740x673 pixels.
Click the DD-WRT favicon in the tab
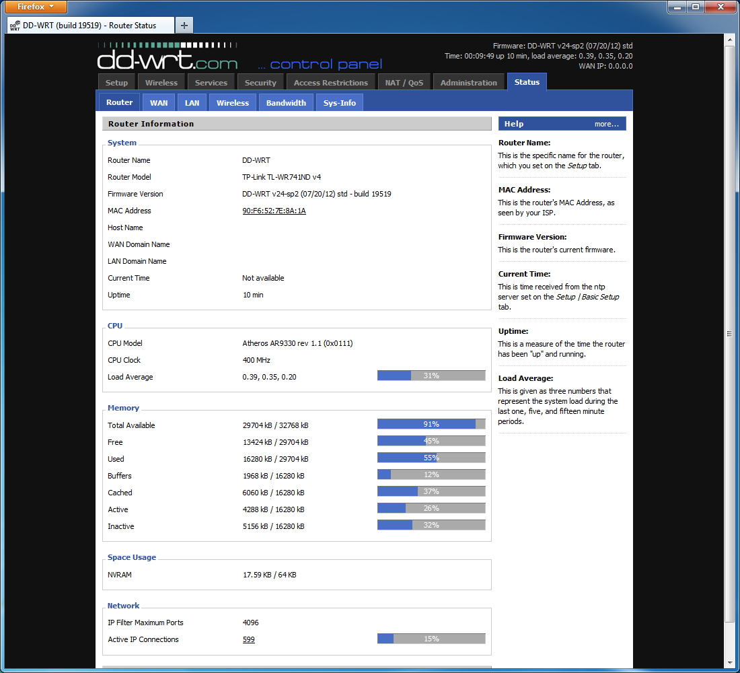tap(15, 26)
